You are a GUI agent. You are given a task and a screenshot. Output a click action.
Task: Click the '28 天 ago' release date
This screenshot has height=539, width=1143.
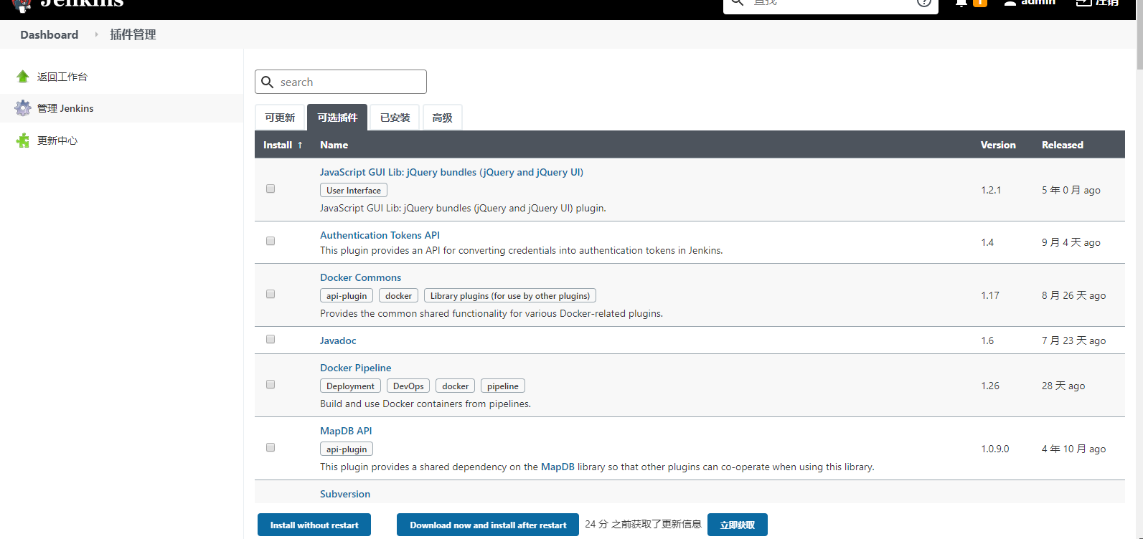(x=1063, y=386)
